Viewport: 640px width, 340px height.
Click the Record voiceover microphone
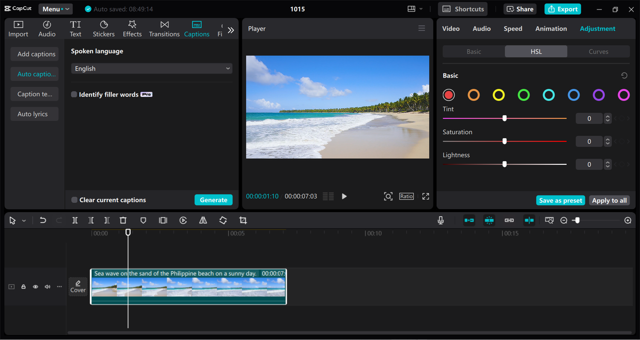tap(440, 220)
